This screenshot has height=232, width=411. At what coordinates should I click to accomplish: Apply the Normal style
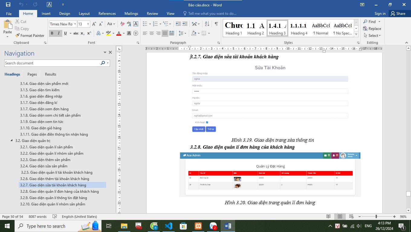321,28
